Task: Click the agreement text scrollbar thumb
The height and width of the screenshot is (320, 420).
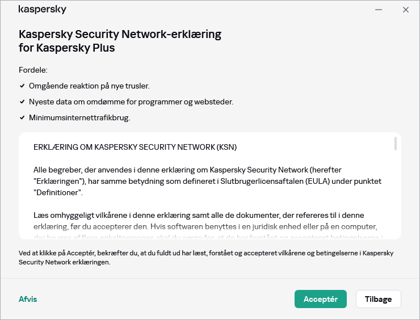Action: pos(396,144)
